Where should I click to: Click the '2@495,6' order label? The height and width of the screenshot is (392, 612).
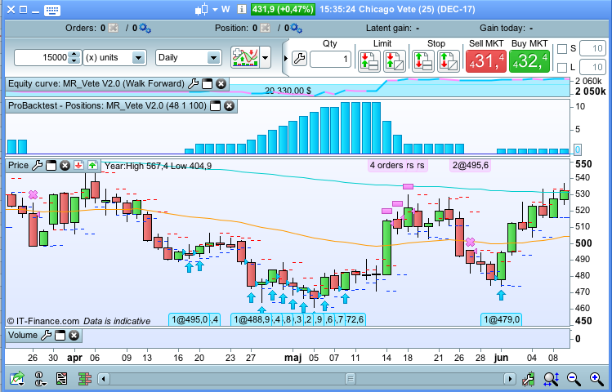[x=471, y=166]
